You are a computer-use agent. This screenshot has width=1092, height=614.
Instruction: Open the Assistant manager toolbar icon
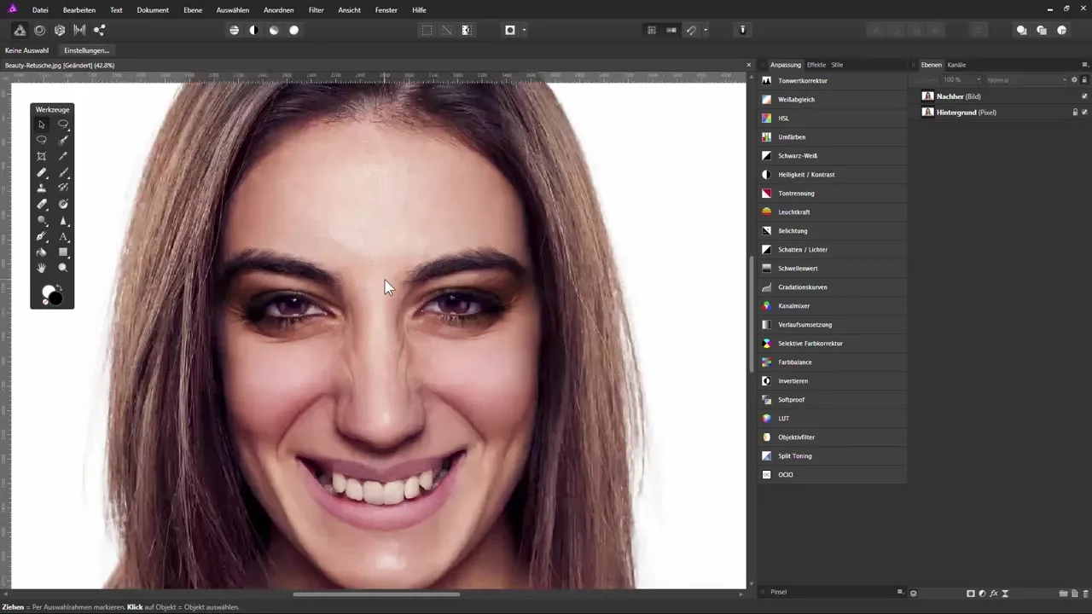(743, 30)
